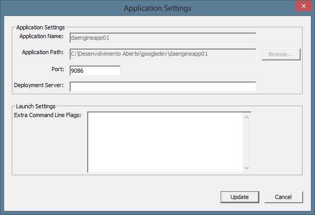Click into the Deployment Server text box
The width and height of the screenshot is (315, 215).
tap(163, 87)
